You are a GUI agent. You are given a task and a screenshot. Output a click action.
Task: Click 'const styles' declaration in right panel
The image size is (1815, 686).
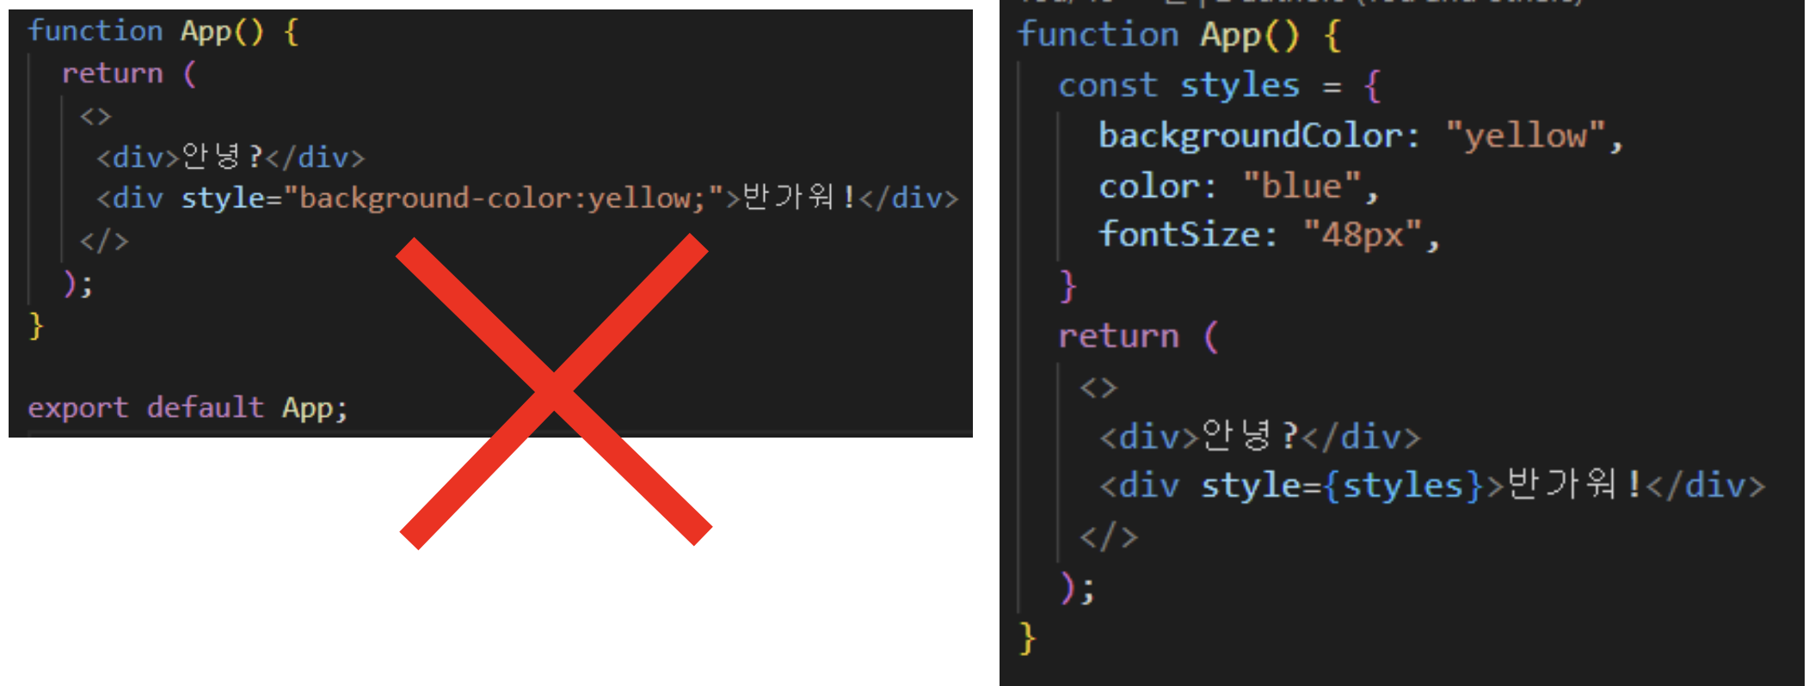[x=1178, y=86]
